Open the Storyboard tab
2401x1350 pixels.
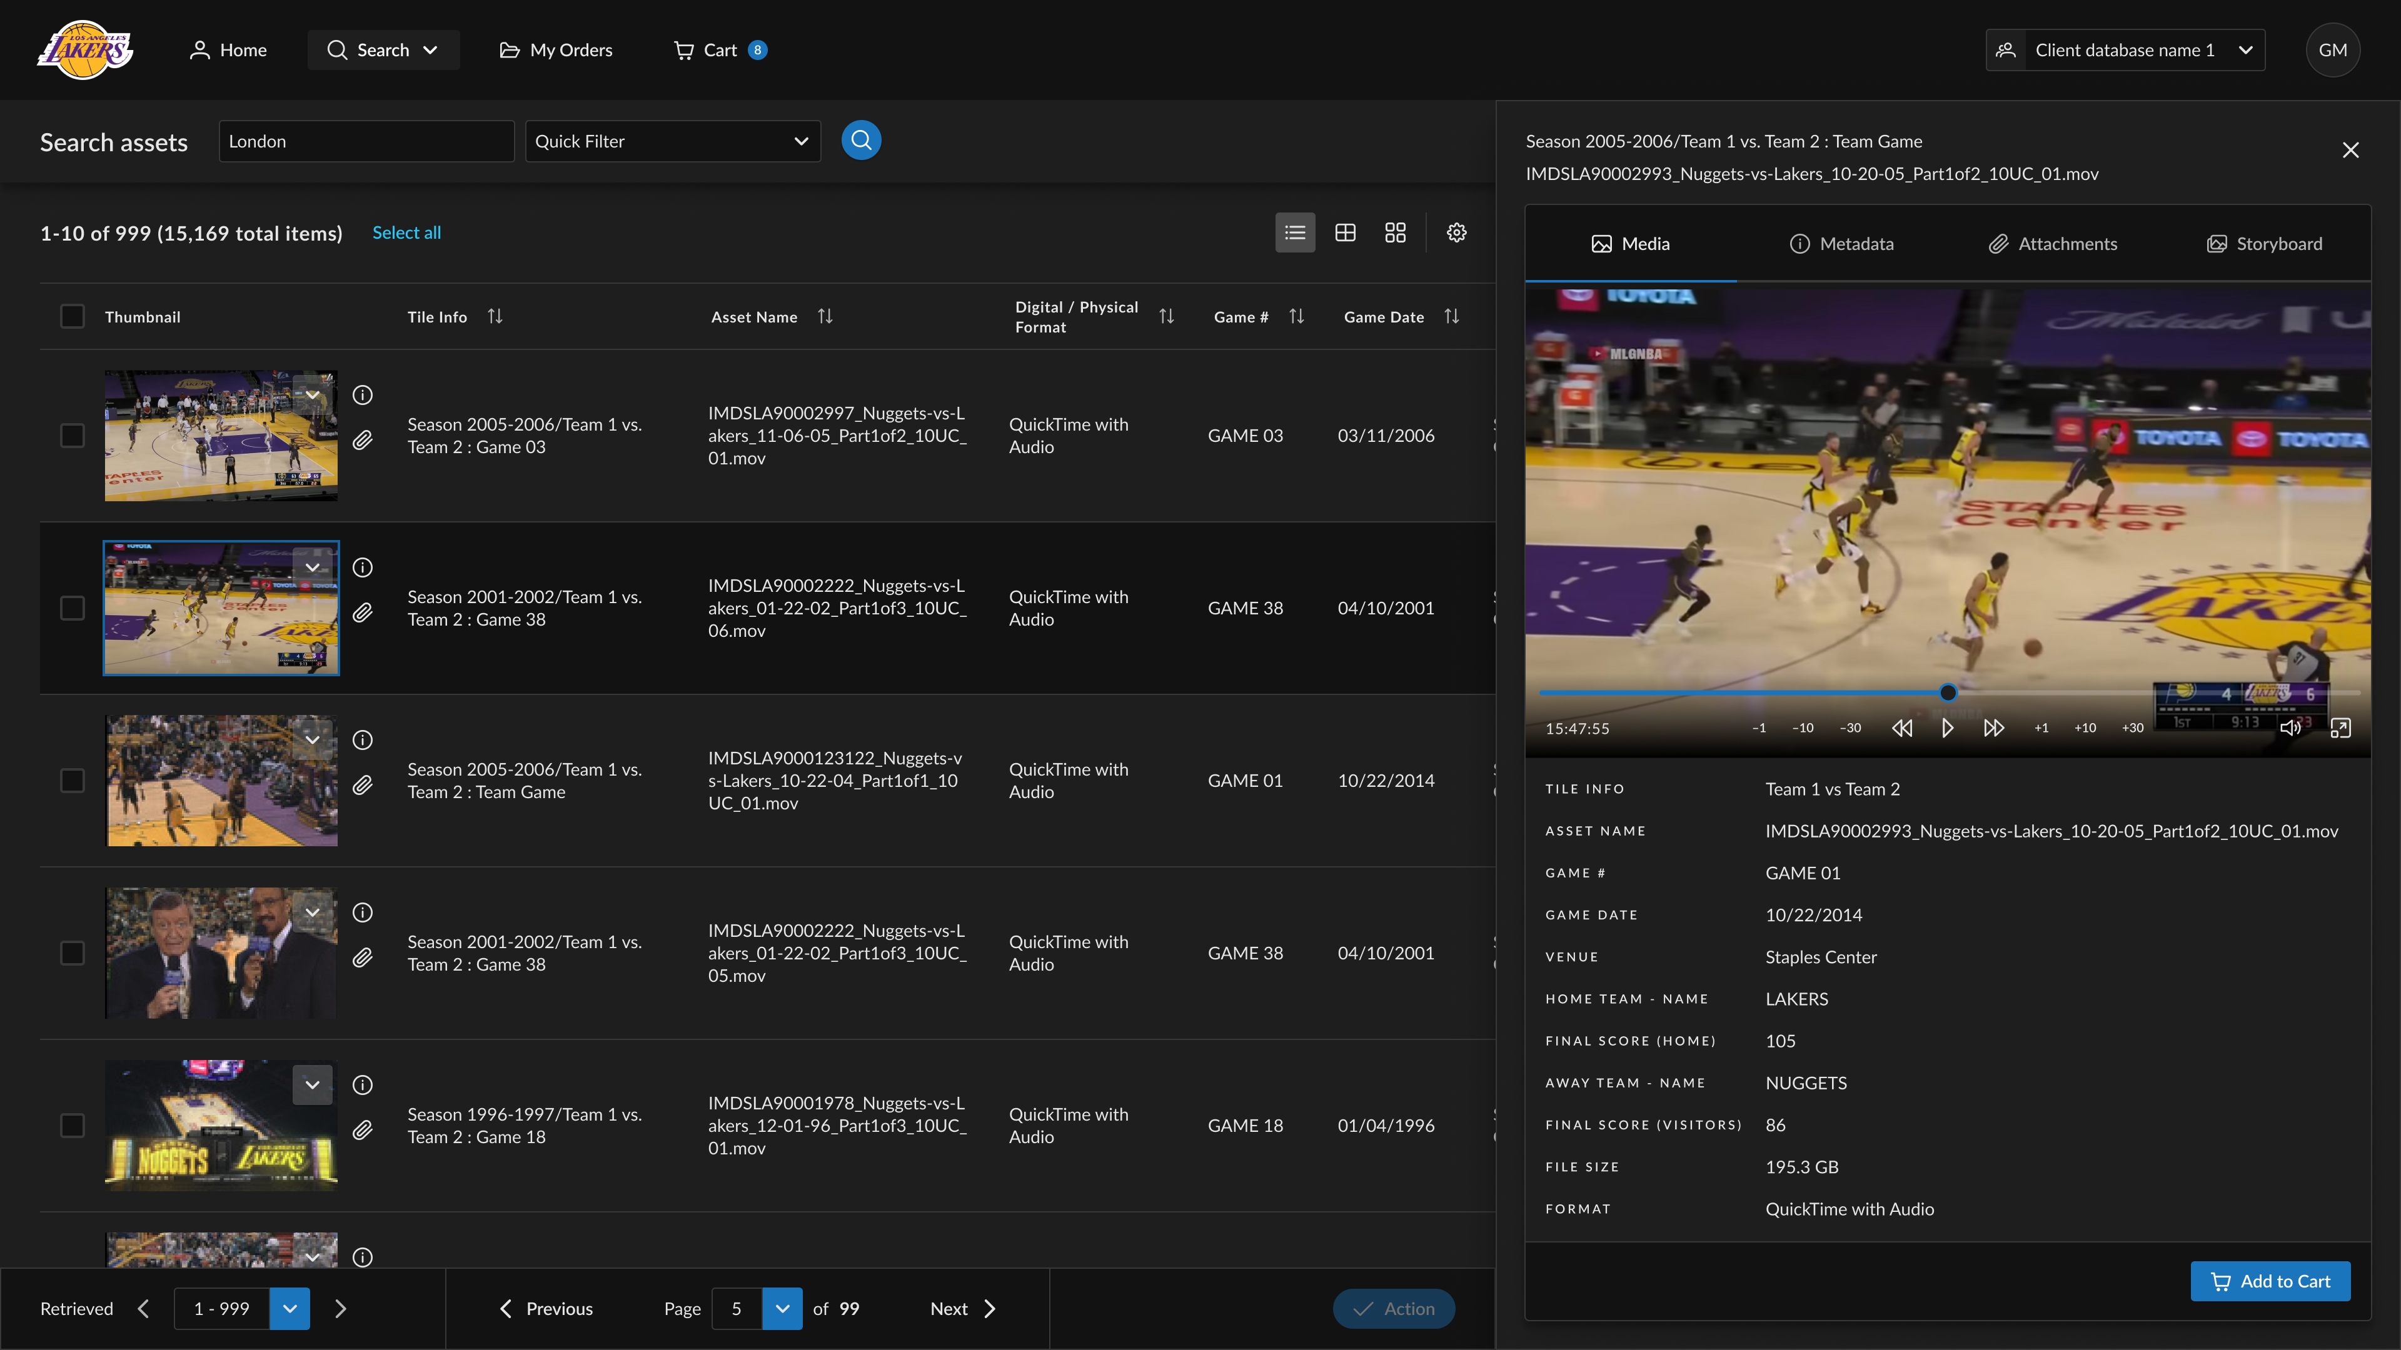click(x=2264, y=244)
